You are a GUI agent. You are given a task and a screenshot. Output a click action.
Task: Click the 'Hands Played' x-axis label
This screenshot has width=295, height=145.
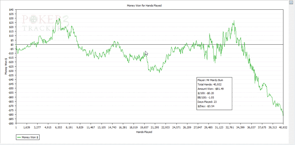[144, 132]
